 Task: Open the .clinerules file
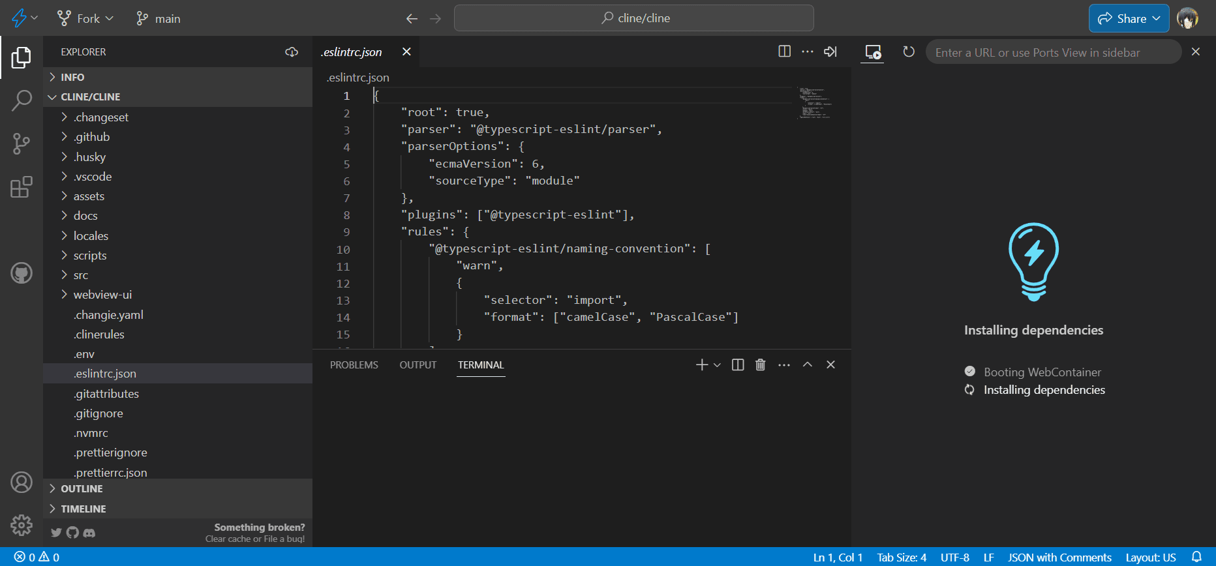click(x=177, y=335)
